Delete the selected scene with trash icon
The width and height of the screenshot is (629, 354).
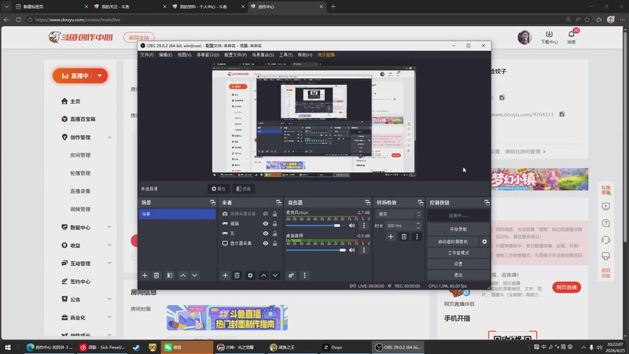[156, 275]
